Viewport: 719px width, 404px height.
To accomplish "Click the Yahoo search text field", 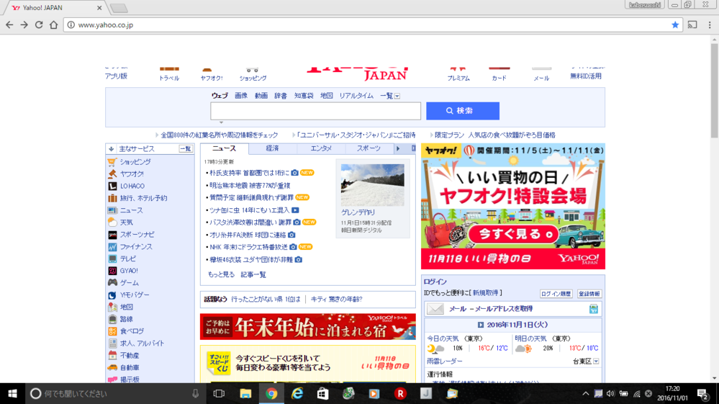I will tap(315, 111).
